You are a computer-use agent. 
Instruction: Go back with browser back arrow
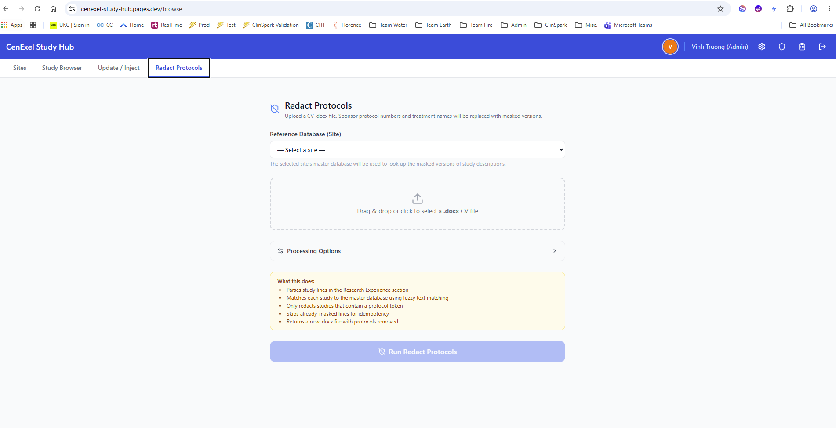click(6, 9)
